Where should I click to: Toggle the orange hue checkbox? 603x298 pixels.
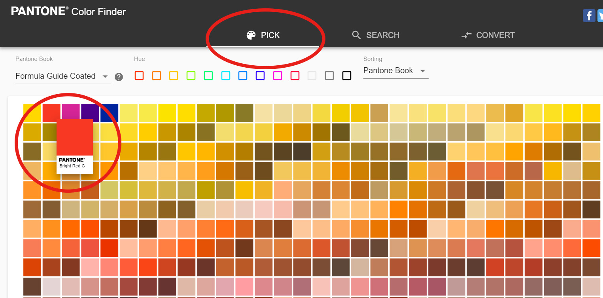point(157,76)
